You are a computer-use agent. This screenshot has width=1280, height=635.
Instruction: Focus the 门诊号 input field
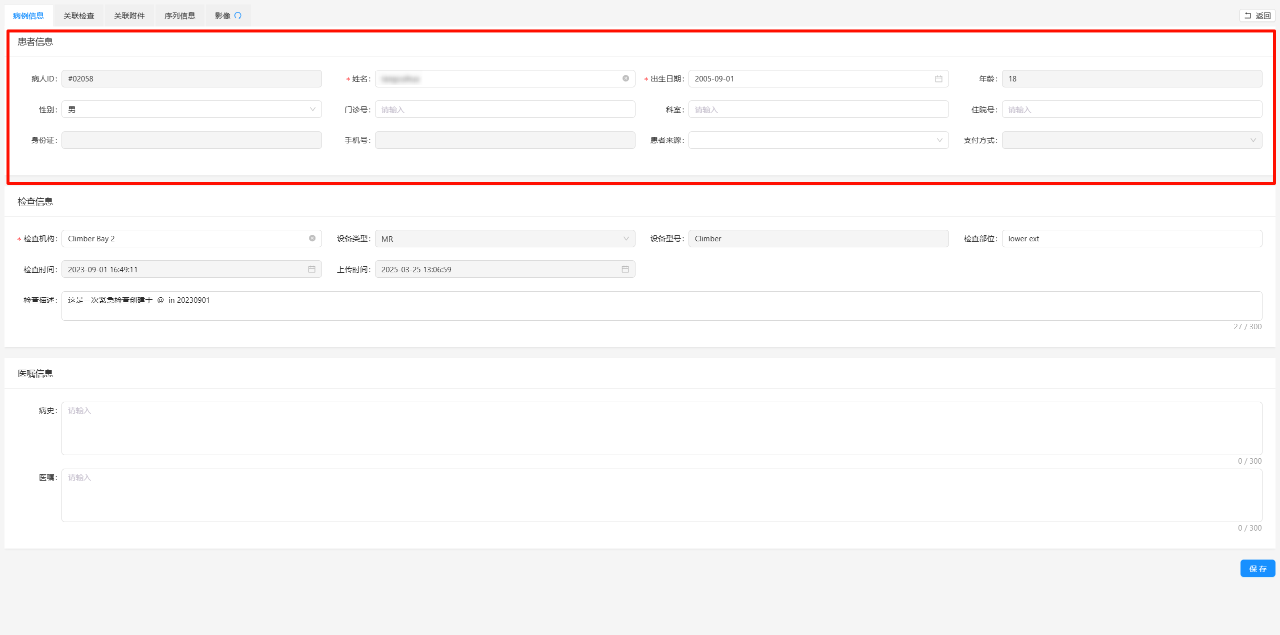(x=505, y=109)
